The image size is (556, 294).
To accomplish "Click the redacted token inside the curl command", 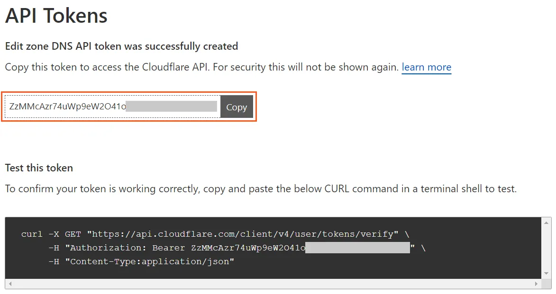I will pyautogui.click(x=358, y=247).
